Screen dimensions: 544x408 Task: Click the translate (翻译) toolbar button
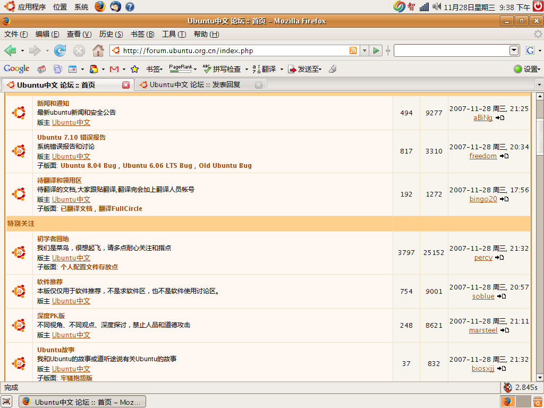click(x=264, y=69)
